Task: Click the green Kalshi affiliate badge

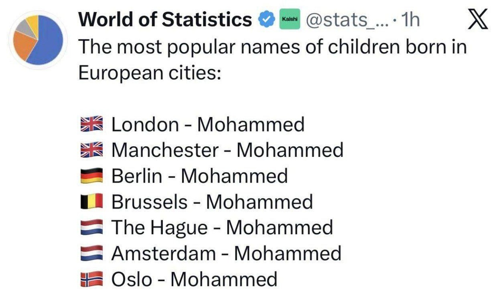Action: point(289,20)
